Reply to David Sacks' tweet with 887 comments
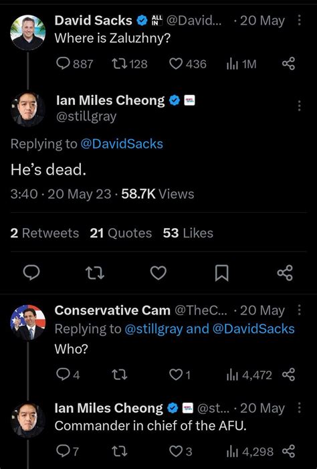The height and width of the screenshot is (469, 317). click(x=74, y=64)
